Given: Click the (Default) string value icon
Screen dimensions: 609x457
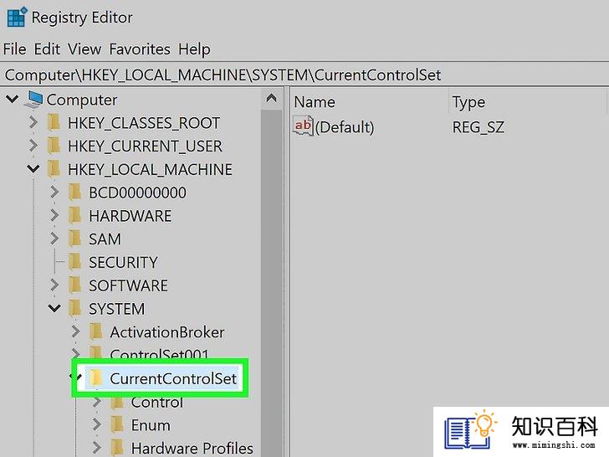Looking at the screenshot, I should click(x=303, y=126).
